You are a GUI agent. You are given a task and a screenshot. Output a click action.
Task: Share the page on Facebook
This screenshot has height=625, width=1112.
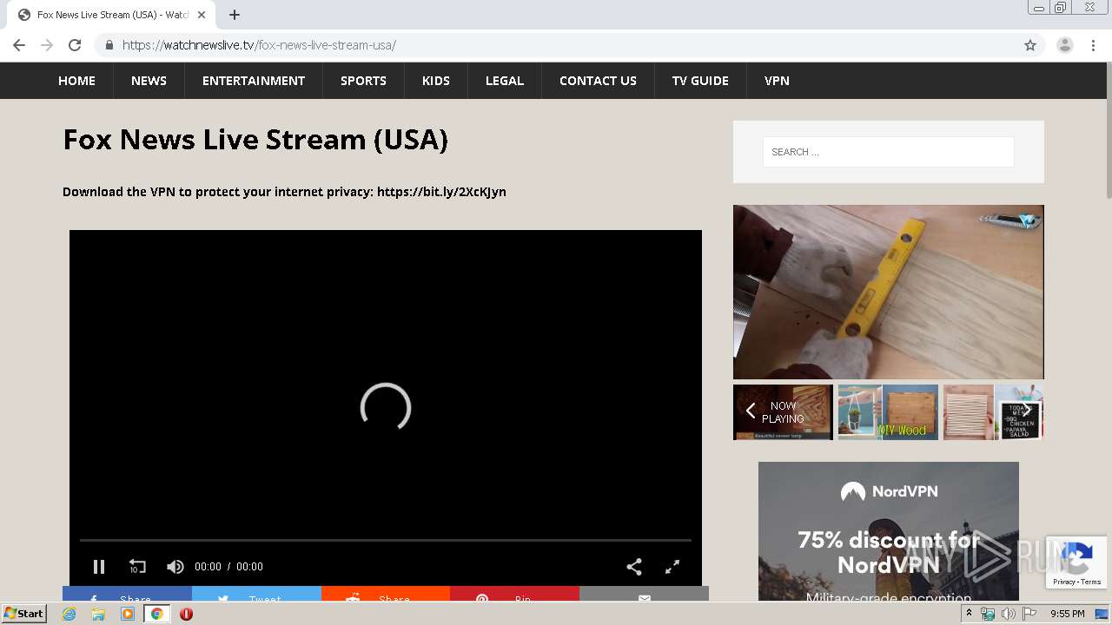tap(127, 594)
